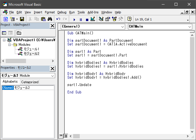Open the Project Explorer icon
The height and width of the screenshot is (140, 196).
coord(101,19)
